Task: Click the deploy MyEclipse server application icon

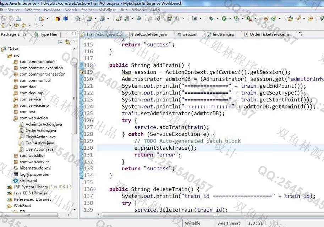Action: tap(119, 18)
